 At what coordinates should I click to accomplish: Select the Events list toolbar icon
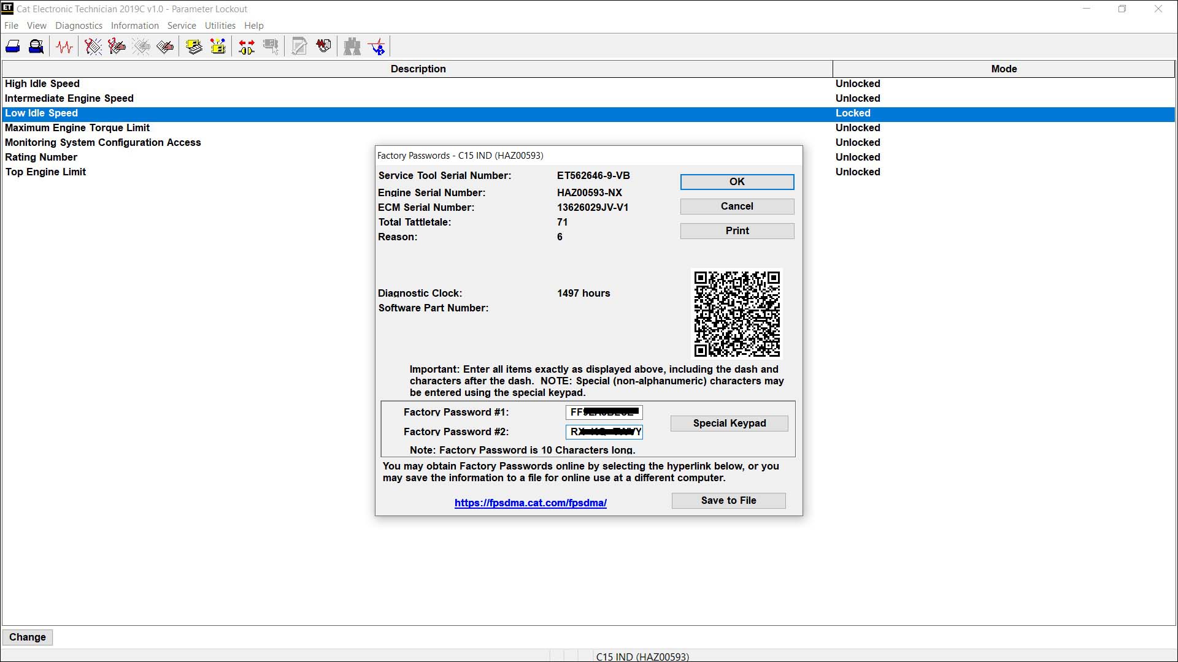click(141, 46)
